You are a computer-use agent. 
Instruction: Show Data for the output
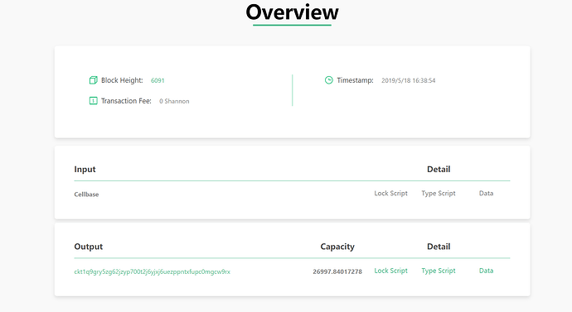[x=486, y=271]
